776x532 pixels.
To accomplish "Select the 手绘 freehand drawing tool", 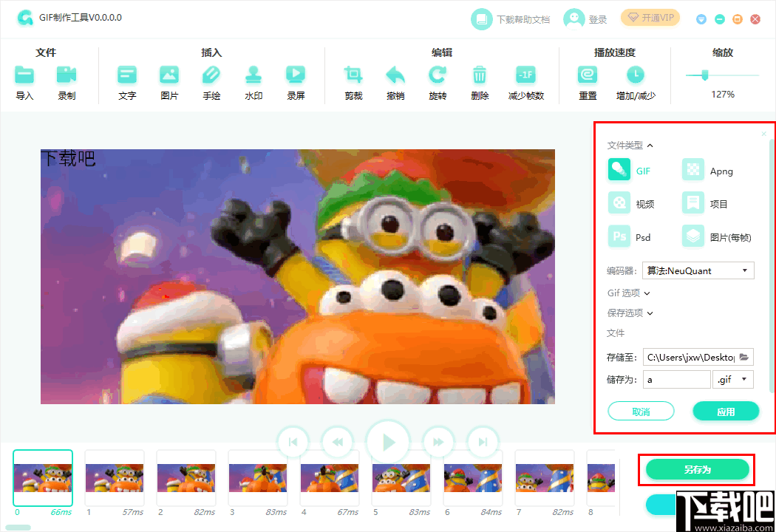I will pyautogui.click(x=211, y=75).
